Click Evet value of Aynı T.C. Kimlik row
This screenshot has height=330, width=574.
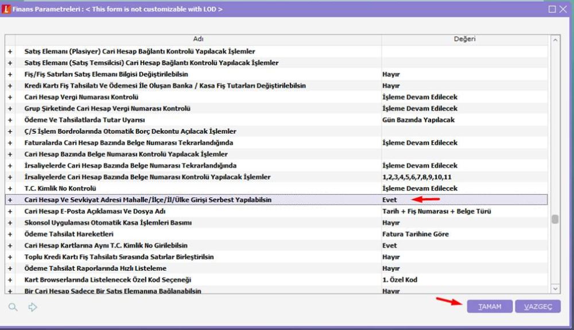click(390, 246)
